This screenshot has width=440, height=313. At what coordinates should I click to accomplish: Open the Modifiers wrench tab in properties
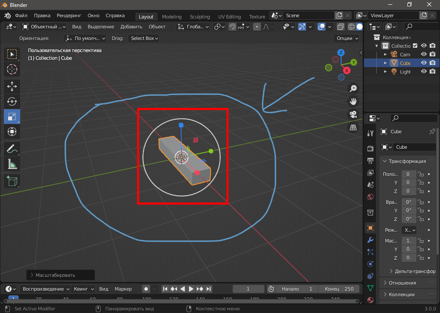[370, 240]
